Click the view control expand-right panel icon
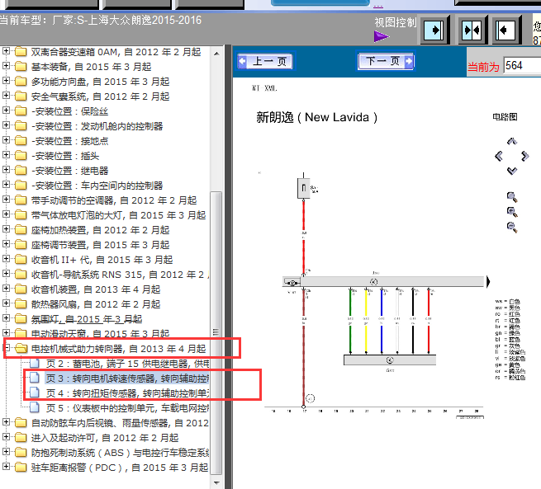This screenshot has width=541, height=489. pos(434,31)
